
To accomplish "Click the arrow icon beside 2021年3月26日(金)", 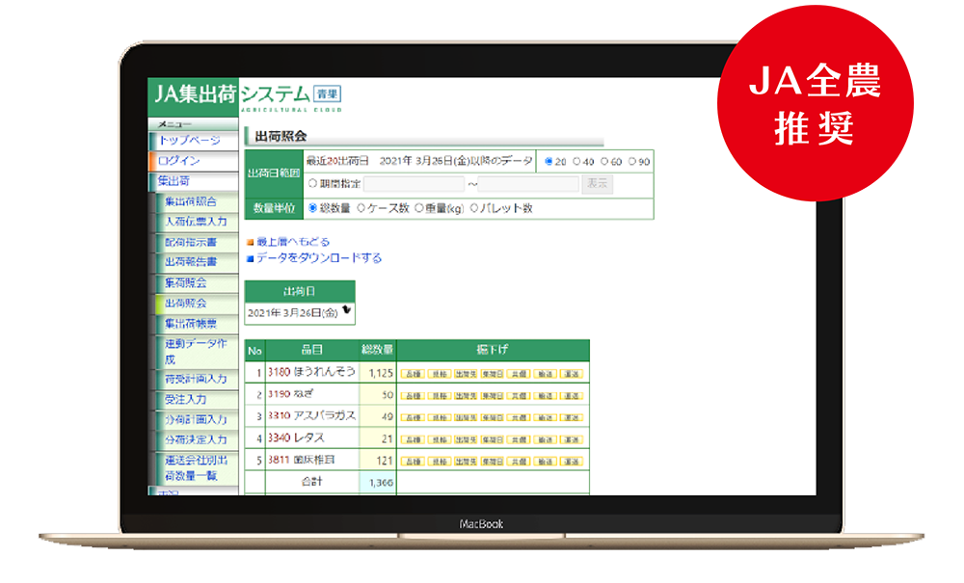I will tap(347, 310).
